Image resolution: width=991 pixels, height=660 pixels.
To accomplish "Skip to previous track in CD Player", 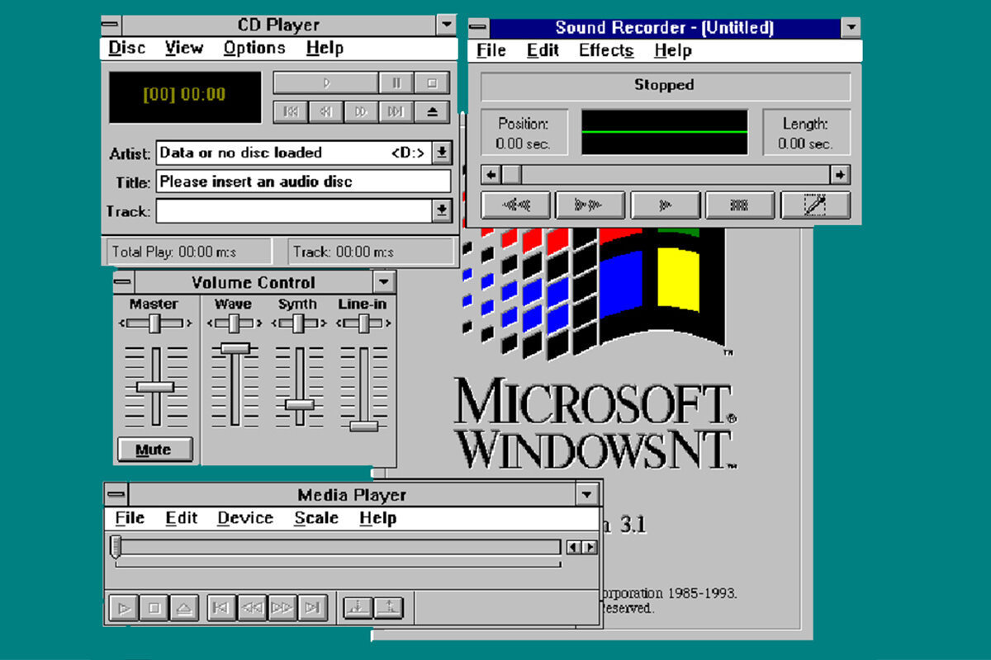I will point(291,111).
